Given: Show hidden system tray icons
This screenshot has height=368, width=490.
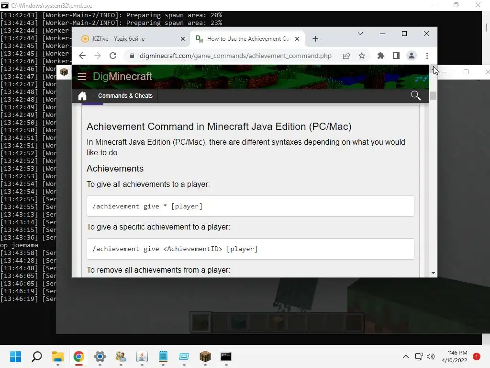Looking at the screenshot, I should pos(406,356).
